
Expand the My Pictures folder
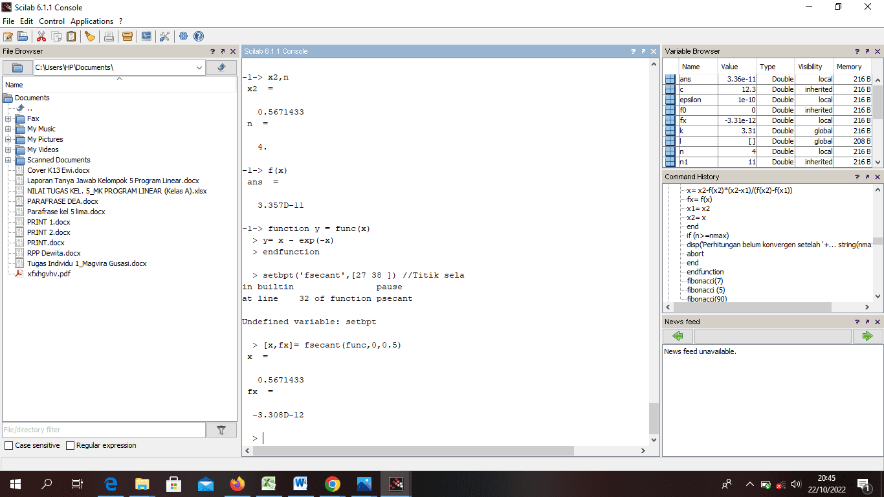[8, 139]
